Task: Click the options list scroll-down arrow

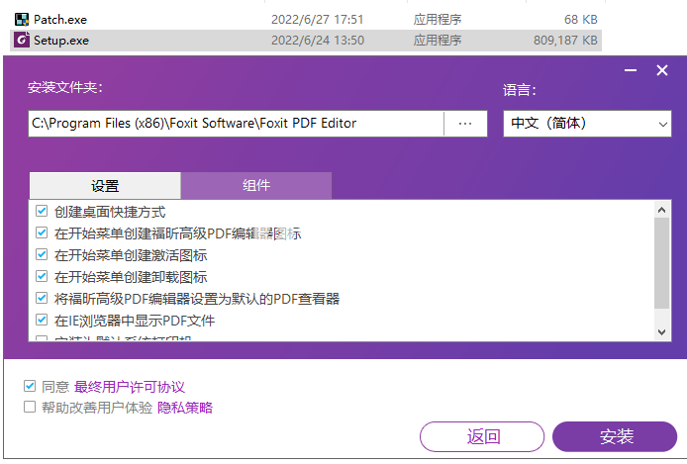Action: 661,332
